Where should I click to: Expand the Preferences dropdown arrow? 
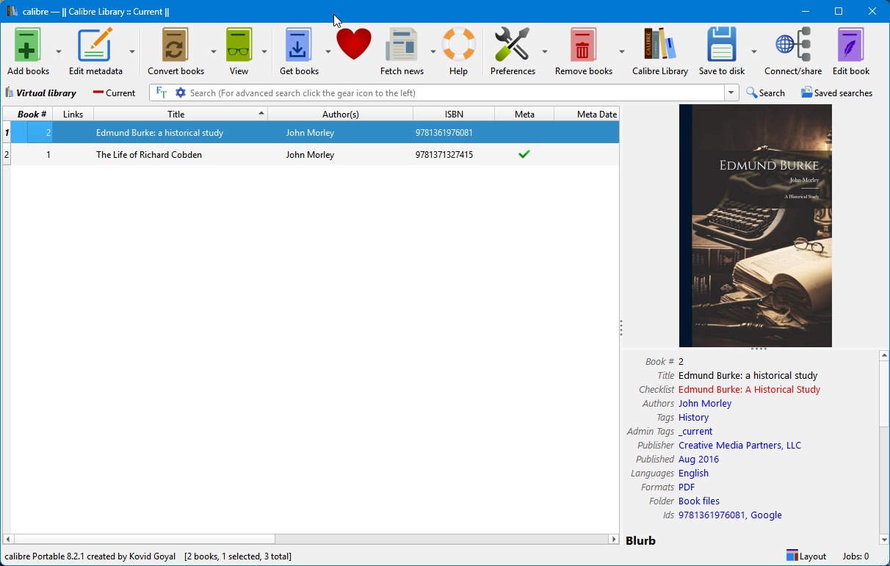[x=545, y=51]
